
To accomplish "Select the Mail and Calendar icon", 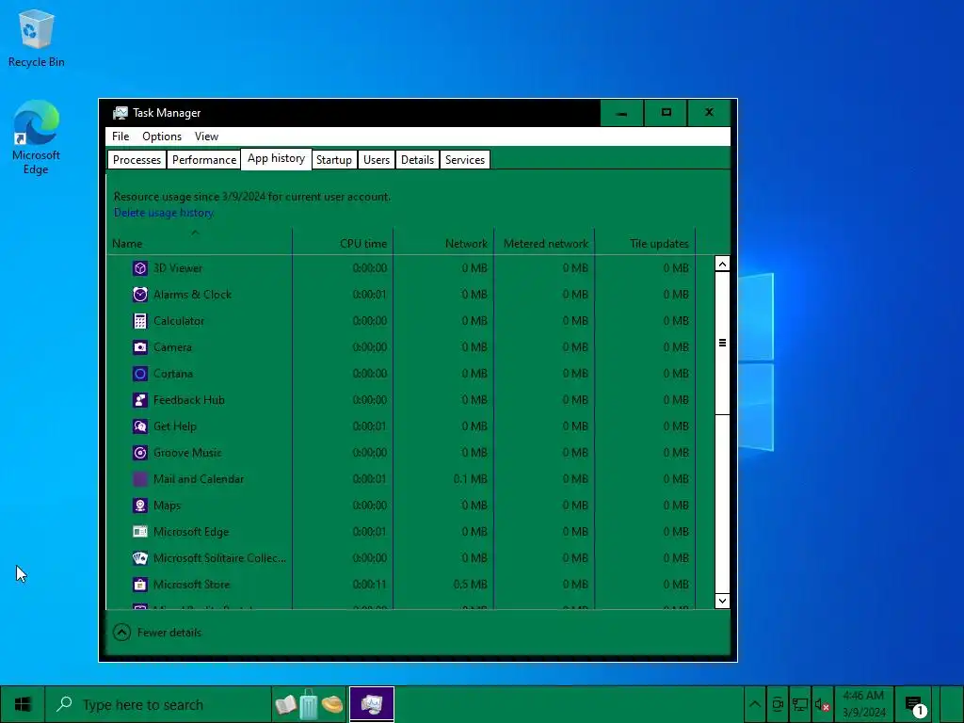I will point(140,479).
